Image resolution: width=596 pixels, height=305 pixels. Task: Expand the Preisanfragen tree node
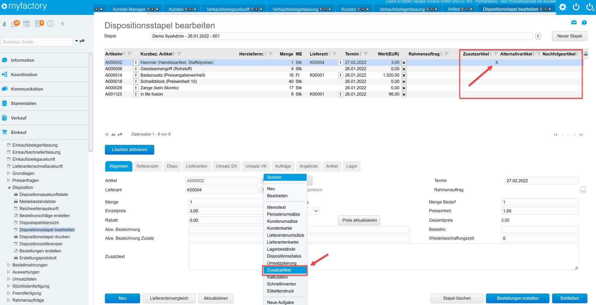pyautogui.click(x=9, y=181)
